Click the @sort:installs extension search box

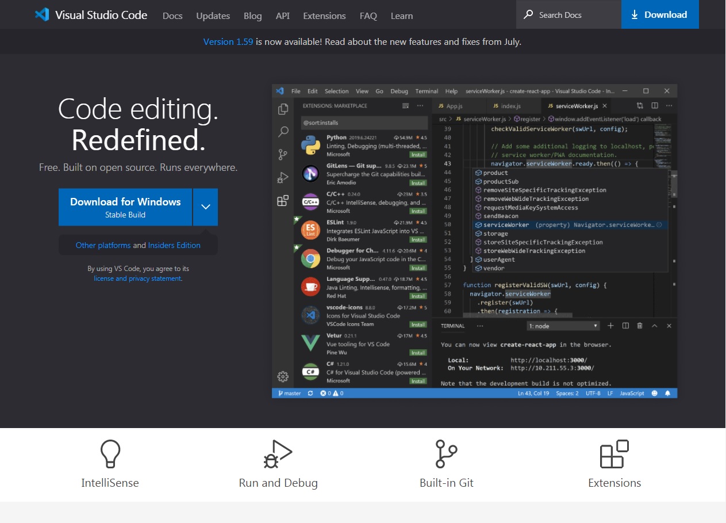click(364, 123)
